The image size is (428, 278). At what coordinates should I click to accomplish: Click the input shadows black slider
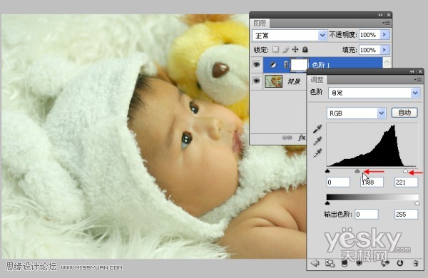pos(327,171)
